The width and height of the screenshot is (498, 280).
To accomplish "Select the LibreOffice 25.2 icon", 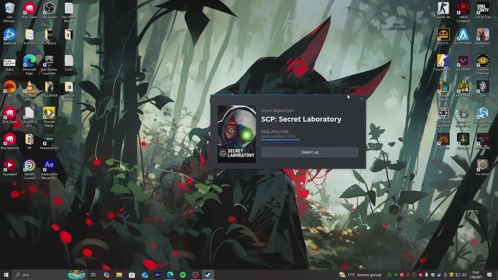I will click(x=29, y=117).
